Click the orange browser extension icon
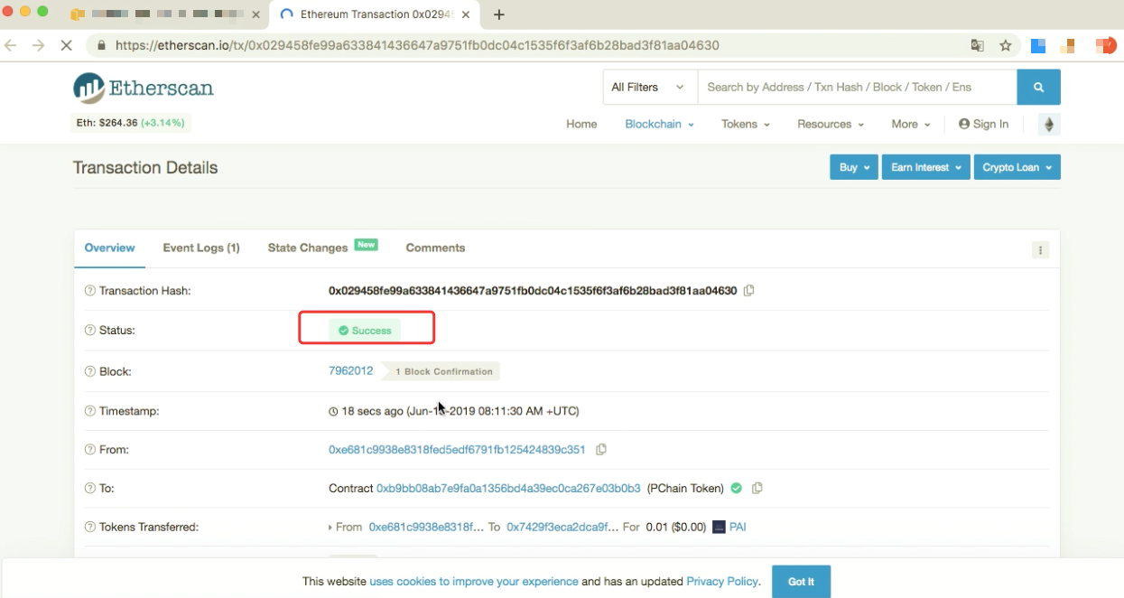 point(1068,45)
